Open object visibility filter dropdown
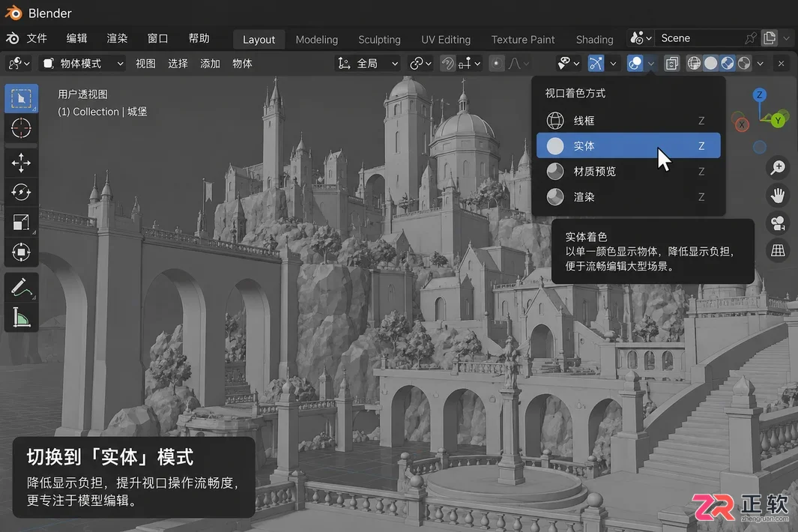The width and height of the screenshot is (798, 532). (x=568, y=64)
